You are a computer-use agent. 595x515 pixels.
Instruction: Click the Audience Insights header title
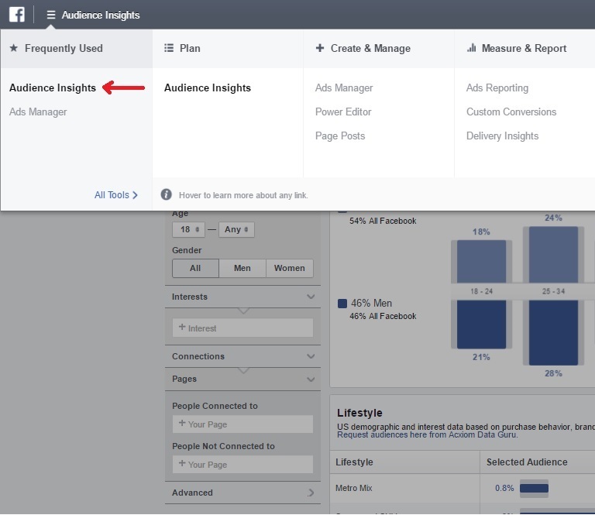[x=101, y=15]
